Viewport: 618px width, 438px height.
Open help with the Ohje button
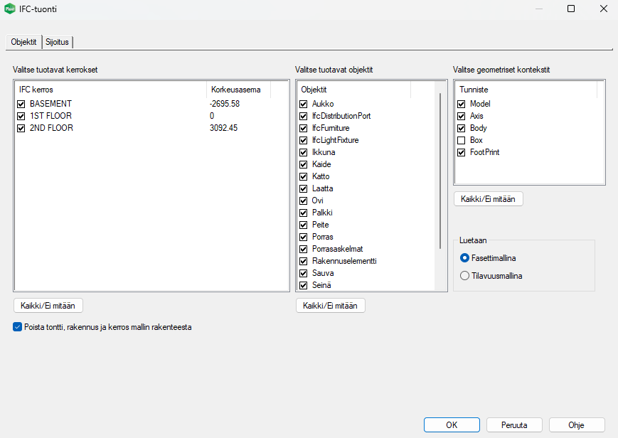point(577,424)
